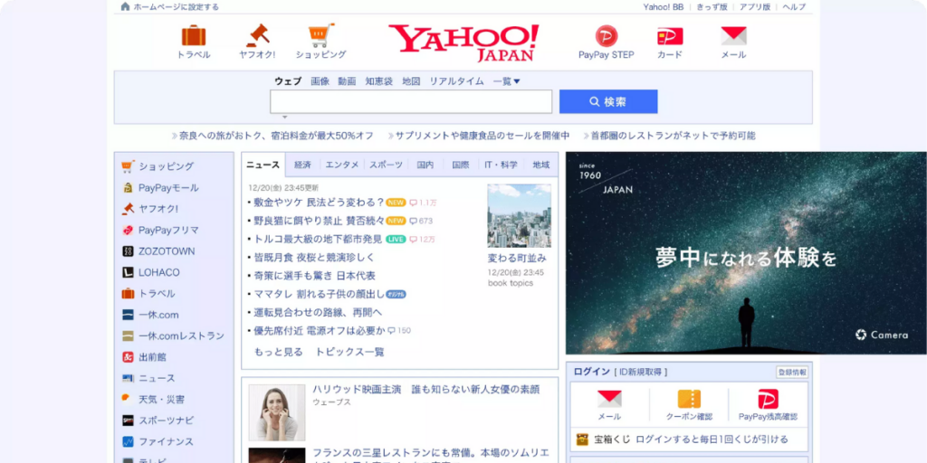Screen dimensions: 927x463
Task: Open the PayPay STEP icon
Action: pyautogui.click(x=606, y=36)
